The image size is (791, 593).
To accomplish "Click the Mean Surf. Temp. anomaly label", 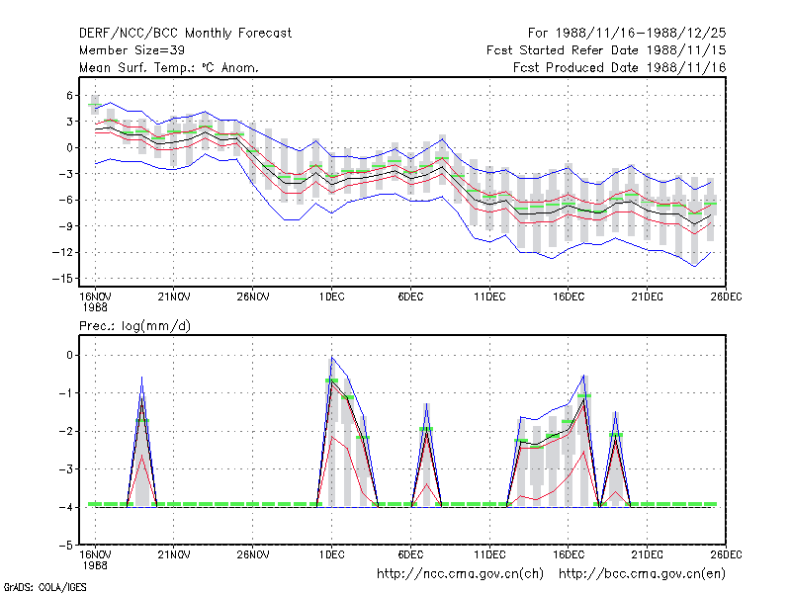I will point(168,67).
